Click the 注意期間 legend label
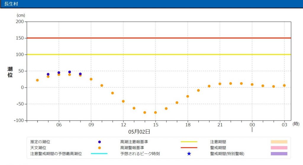Screen dimensions: 303x165 [x=218, y=142]
